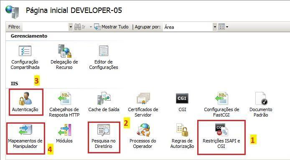Open Pesquisa no Diretório
290x160 pixels.
(x=104, y=137)
